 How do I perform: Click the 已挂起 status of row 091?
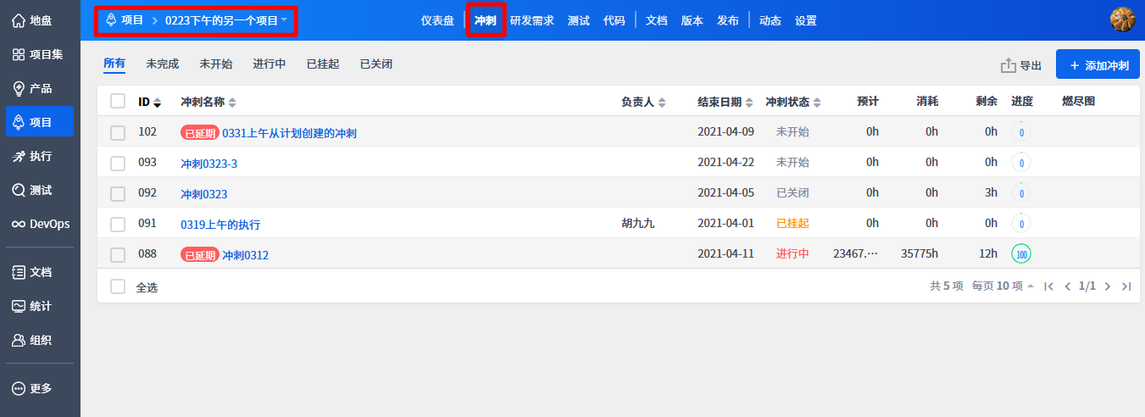[x=792, y=224]
